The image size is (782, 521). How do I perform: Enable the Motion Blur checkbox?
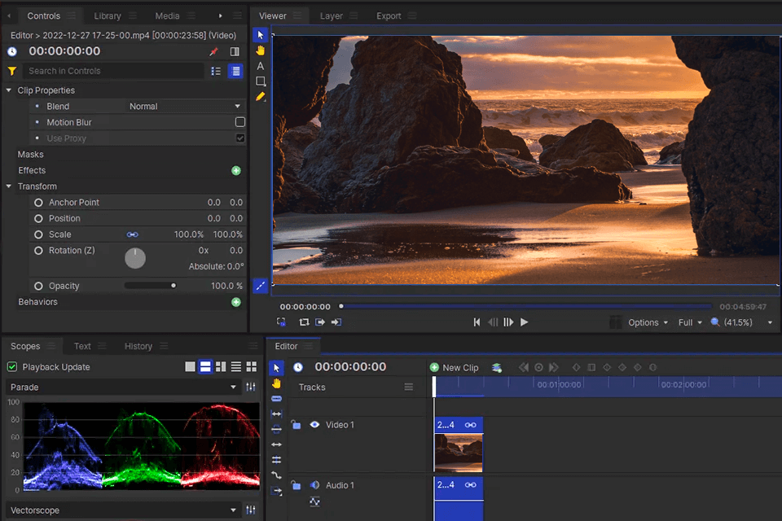(x=239, y=122)
